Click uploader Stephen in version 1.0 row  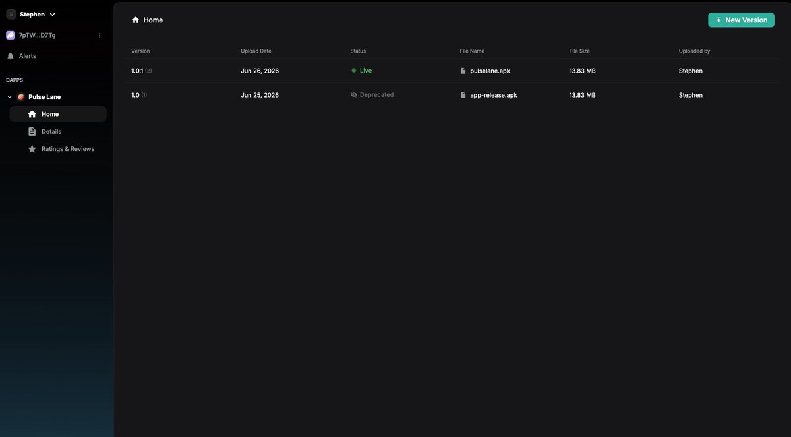click(691, 95)
